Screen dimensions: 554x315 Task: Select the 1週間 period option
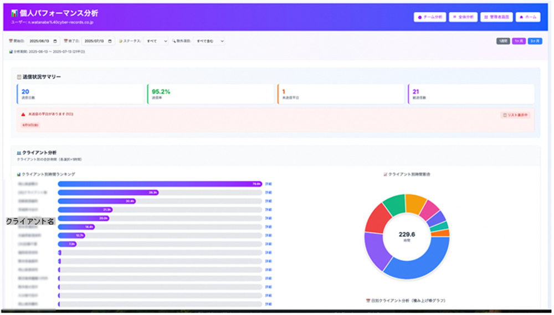502,41
